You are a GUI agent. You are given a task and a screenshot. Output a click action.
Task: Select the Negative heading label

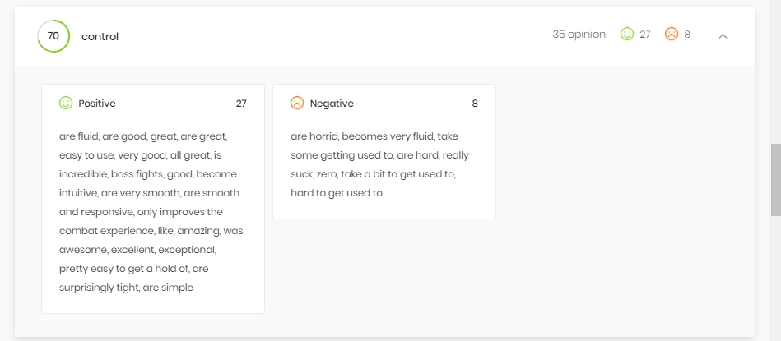pos(332,104)
